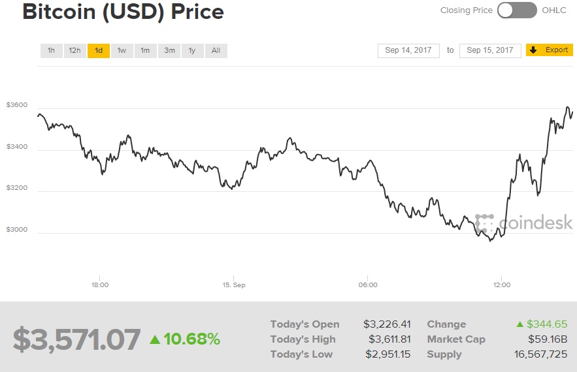Viewport: 577px width, 372px height.
Task: Click the Export button
Action: [x=549, y=50]
